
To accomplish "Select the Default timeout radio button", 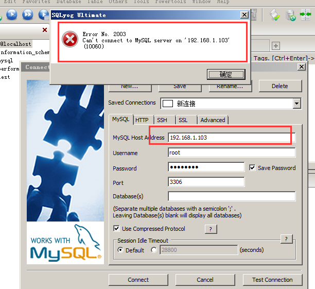I will pos(120,250).
